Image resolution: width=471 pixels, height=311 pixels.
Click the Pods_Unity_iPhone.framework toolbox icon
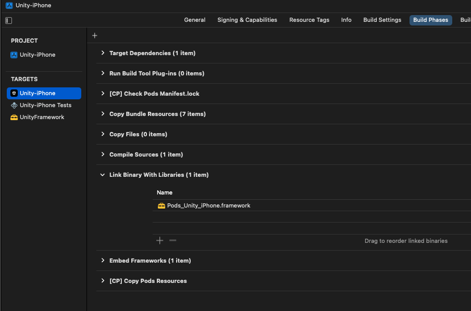pyautogui.click(x=162, y=206)
